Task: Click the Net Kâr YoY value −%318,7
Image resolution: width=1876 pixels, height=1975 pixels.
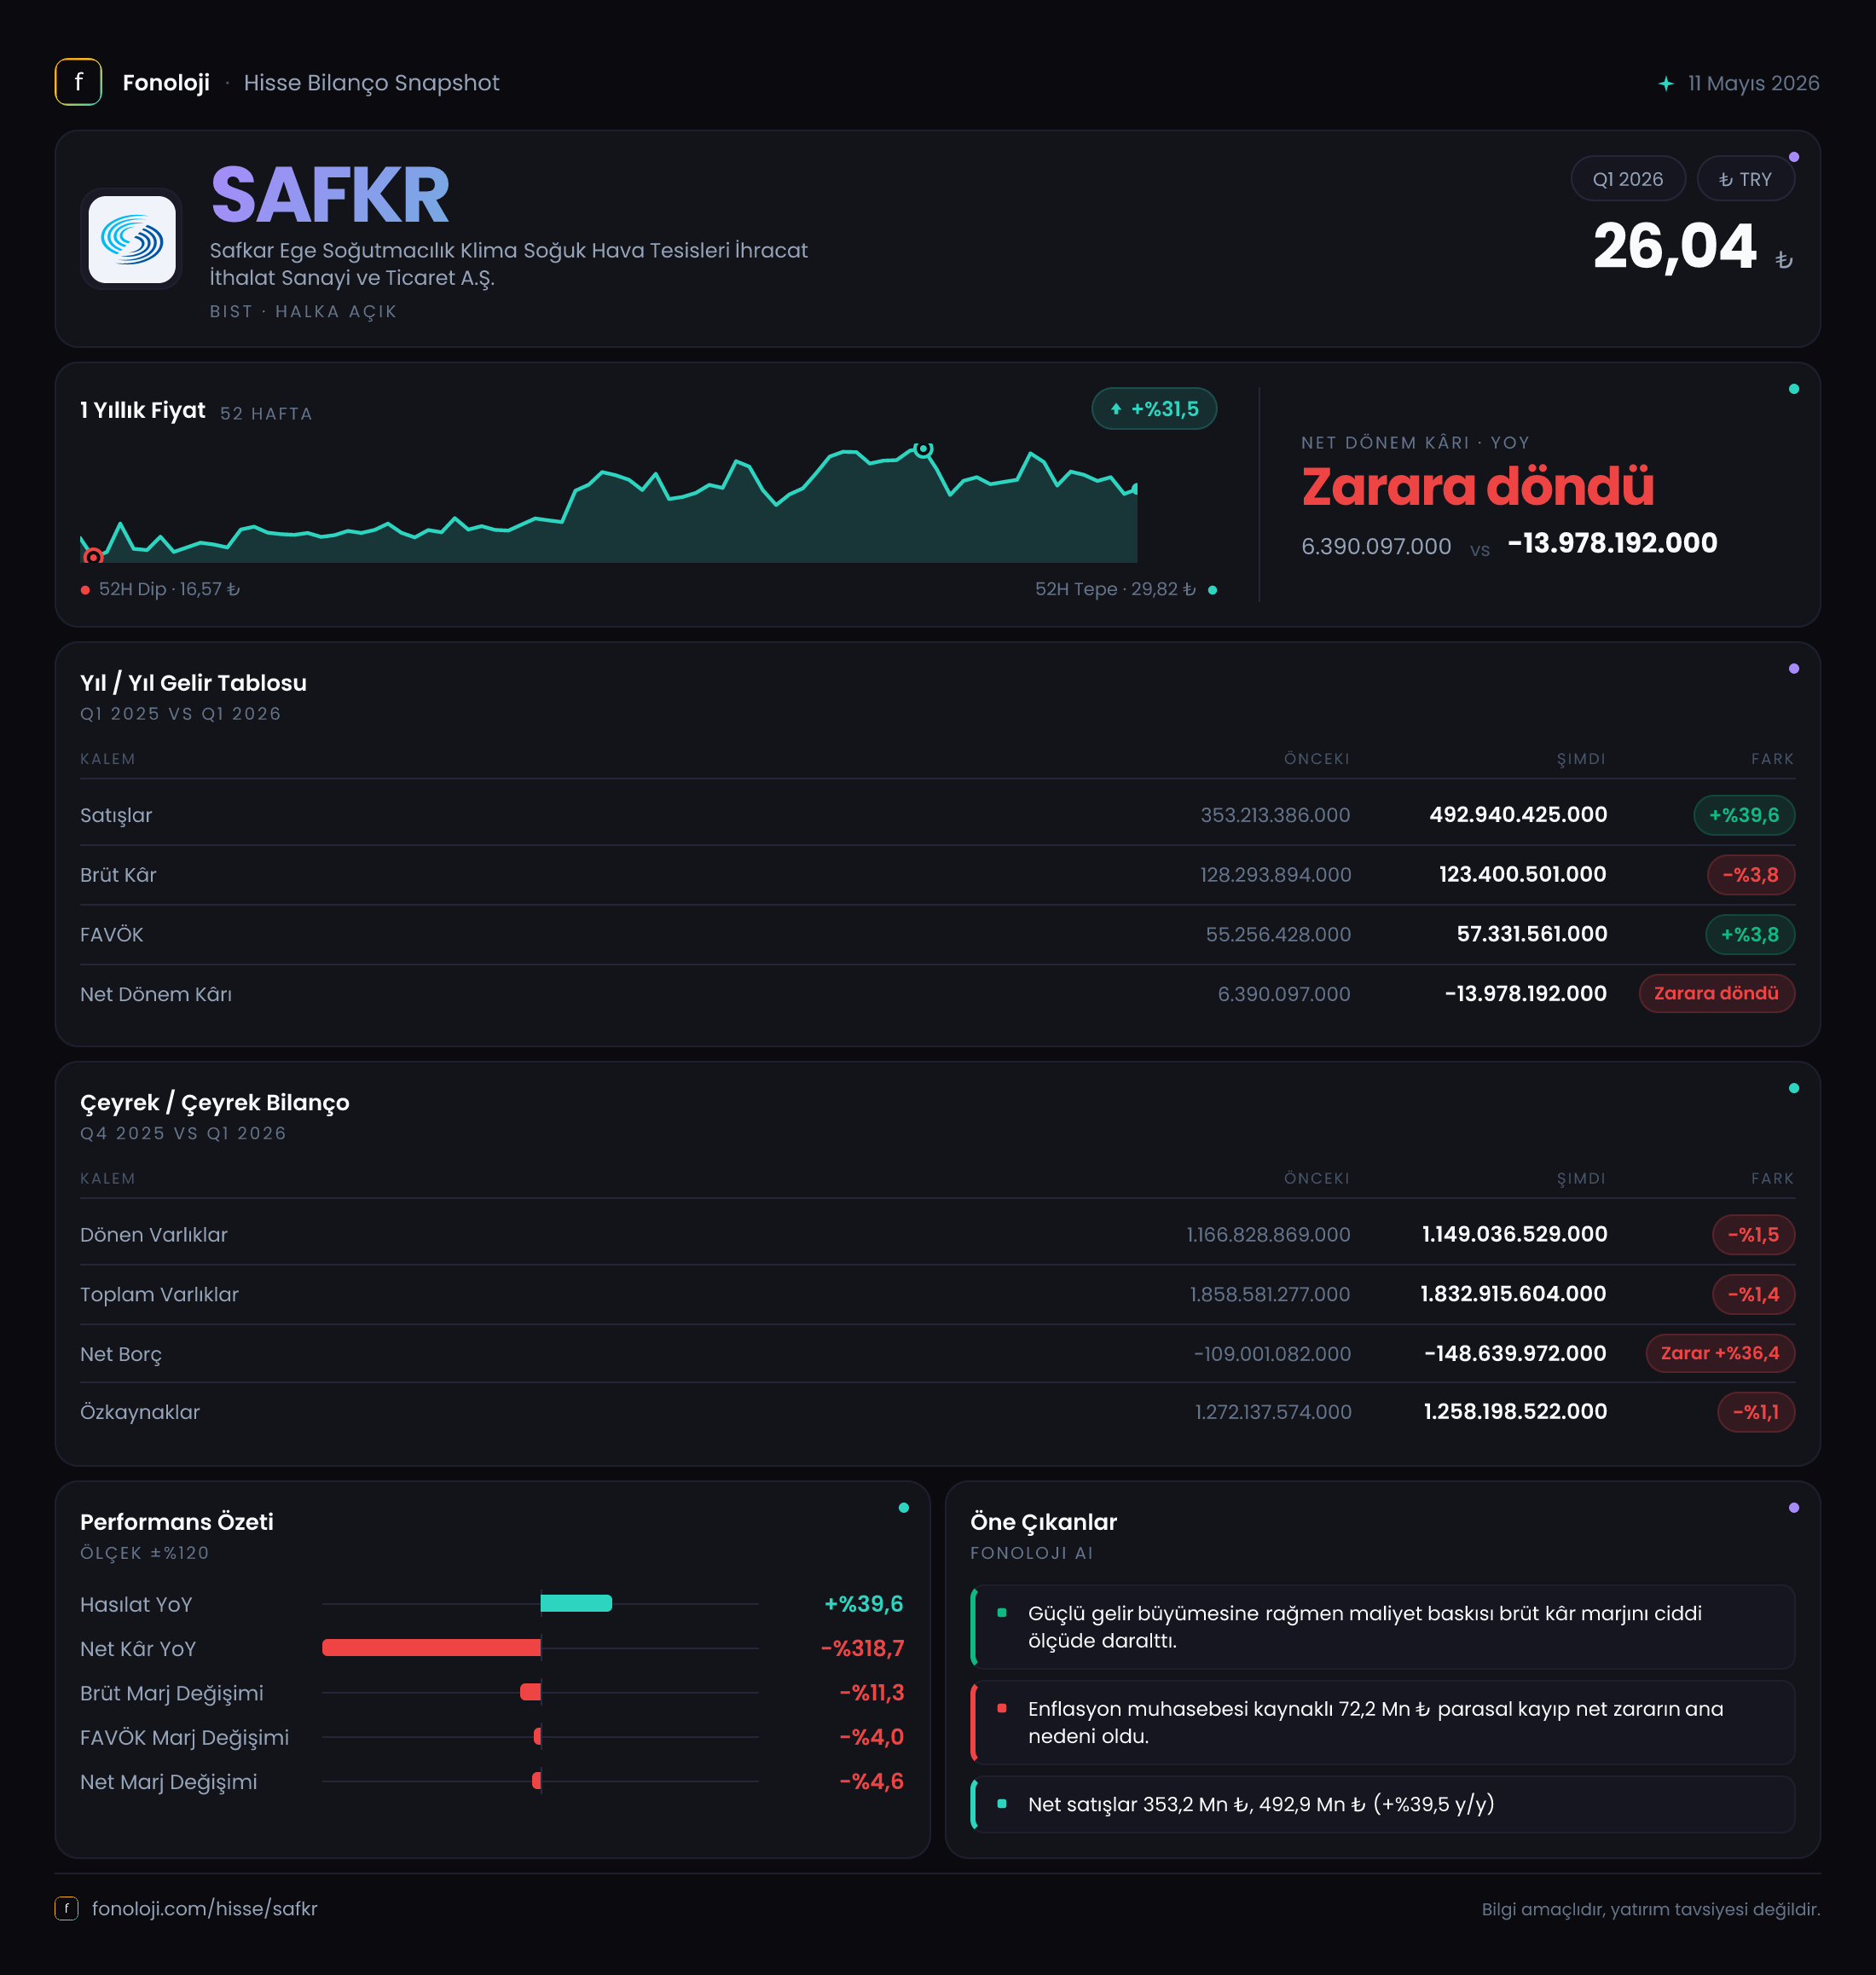Action: [x=862, y=1648]
